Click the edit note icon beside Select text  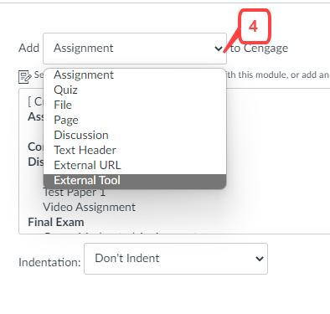coord(24,76)
